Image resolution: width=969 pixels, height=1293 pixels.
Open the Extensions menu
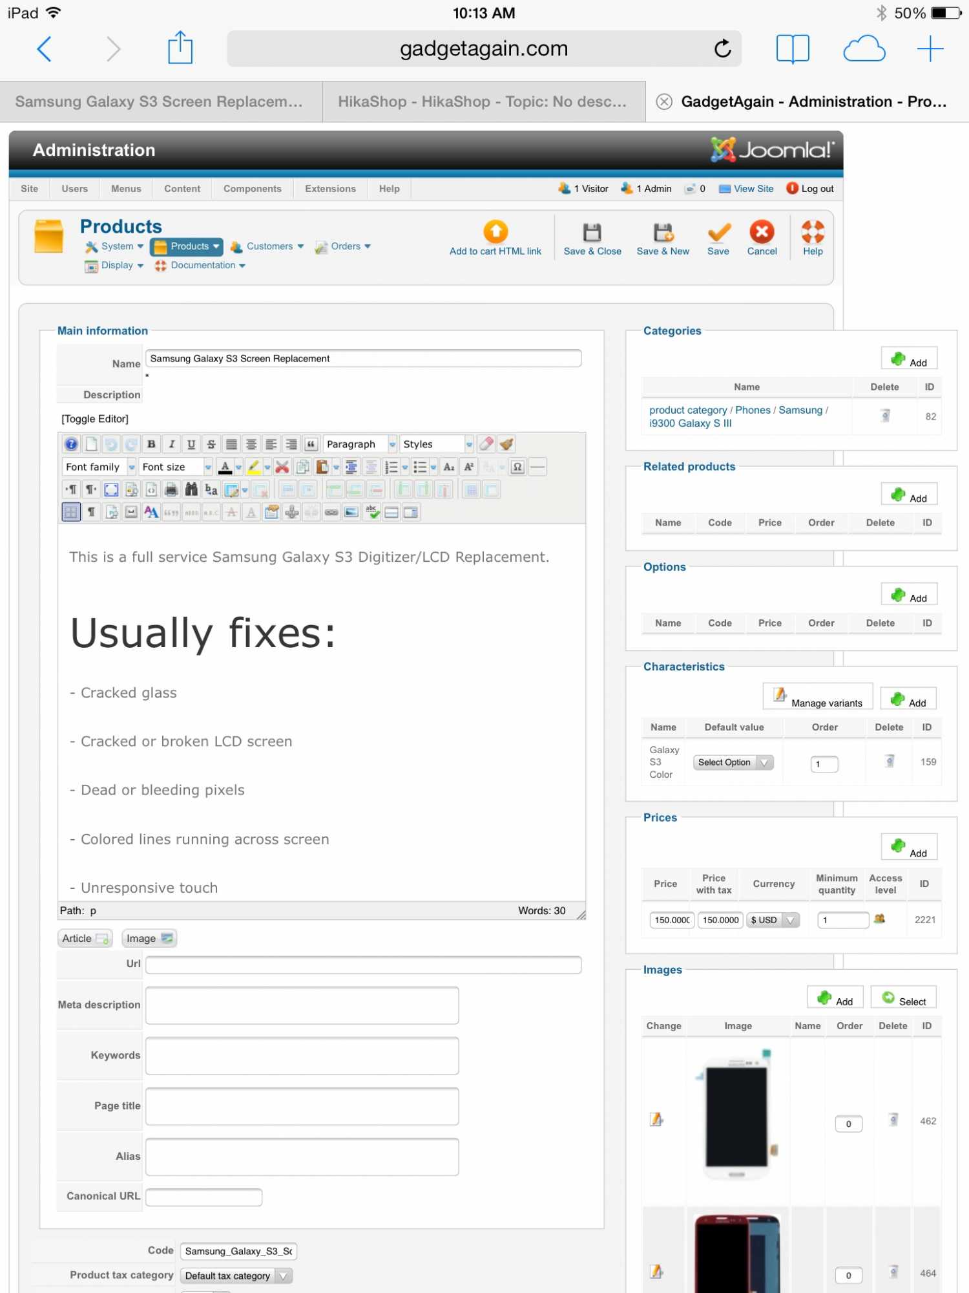[x=331, y=189]
